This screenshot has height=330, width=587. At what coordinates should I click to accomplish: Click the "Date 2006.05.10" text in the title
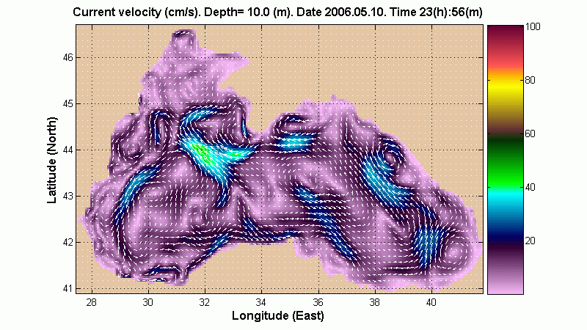pos(341,12)
